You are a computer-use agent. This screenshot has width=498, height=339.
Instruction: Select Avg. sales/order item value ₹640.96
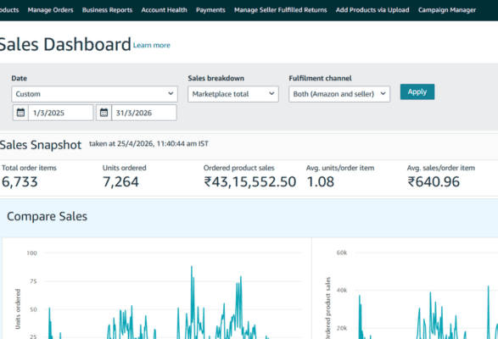point(434,182)
